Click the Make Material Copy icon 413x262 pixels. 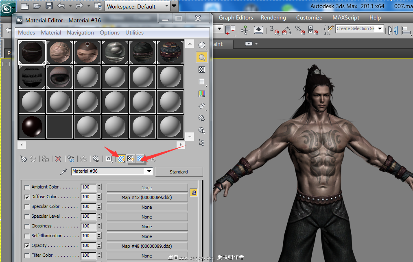70,159
